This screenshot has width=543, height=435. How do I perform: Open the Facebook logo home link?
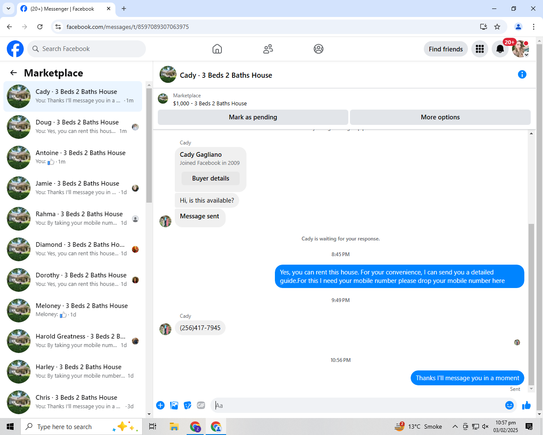pyautogui.click(x=15, y=49)
